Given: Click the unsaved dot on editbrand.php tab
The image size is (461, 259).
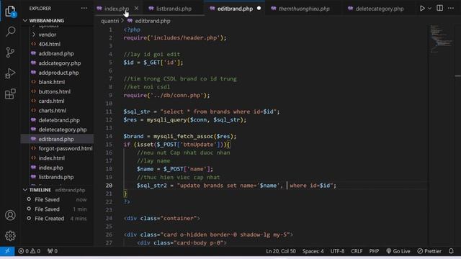Looking at the screenshot, I should tap(259, 8).
